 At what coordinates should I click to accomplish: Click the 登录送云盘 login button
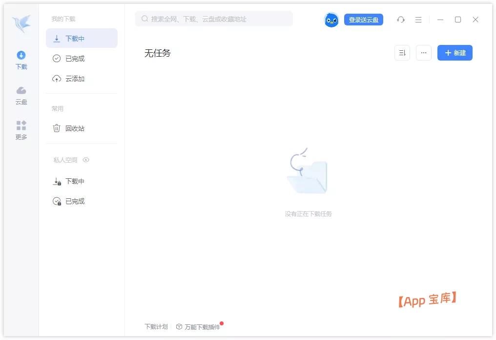[x=364, y=20]
